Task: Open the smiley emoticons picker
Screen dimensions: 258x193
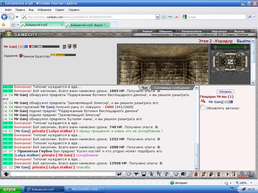Action: pyautogui.click(x=176, y=174)
